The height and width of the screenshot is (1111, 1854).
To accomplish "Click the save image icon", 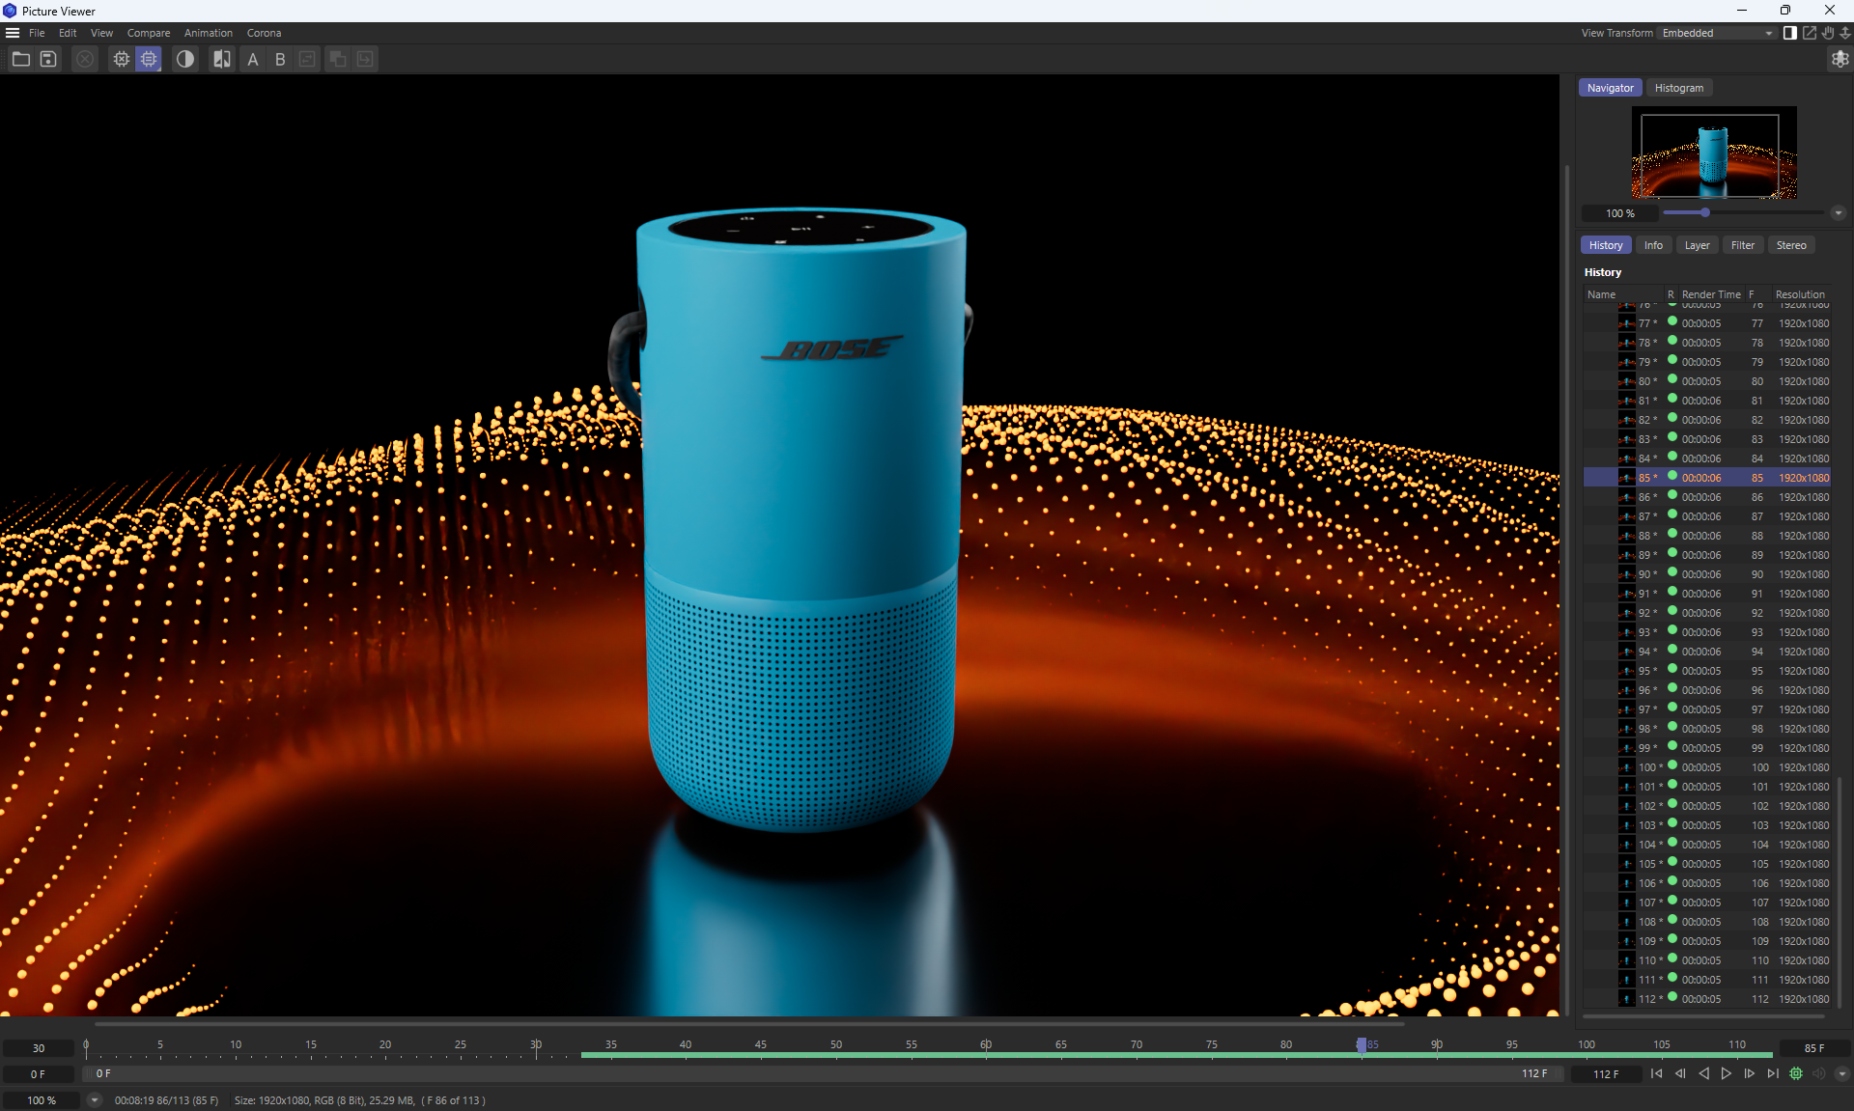I will [48, 60].
